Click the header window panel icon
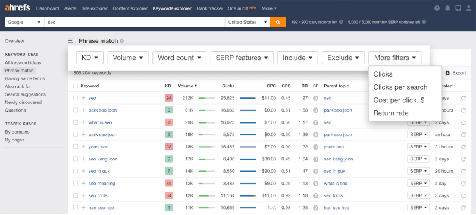 point(458,8)
